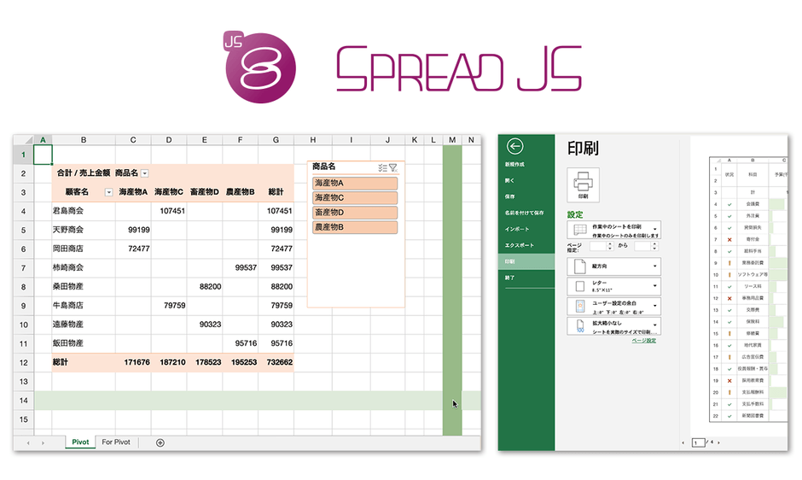Expand the レター paper size dropdown
The width and height of the screenshot is (802, 480).
pos(613,287)
